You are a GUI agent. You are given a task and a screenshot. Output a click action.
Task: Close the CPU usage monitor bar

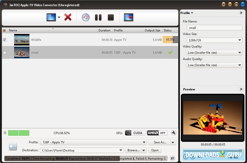[x=5, y=133]
